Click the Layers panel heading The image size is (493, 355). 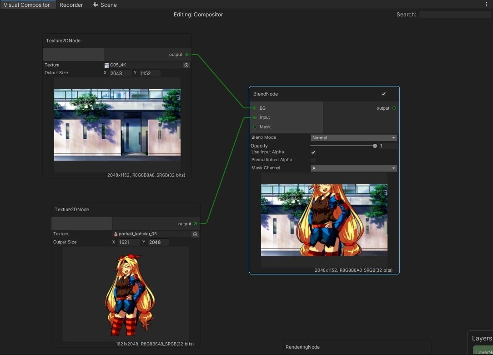click(482, 338)
